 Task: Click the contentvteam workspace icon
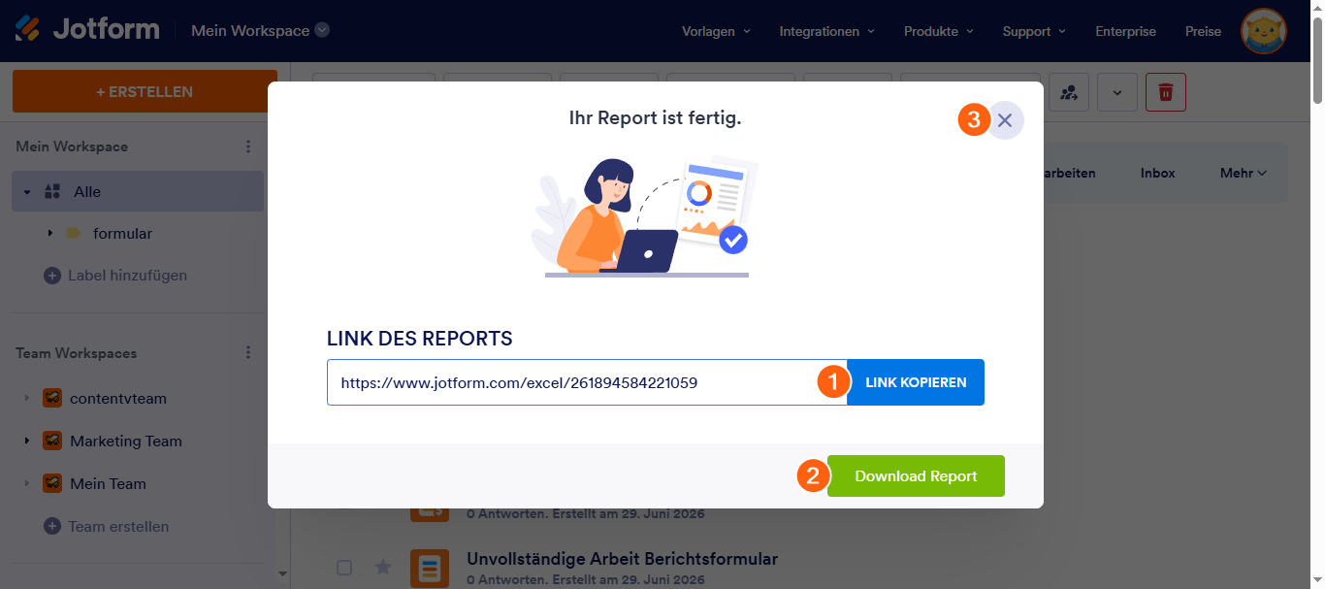pos(52,398)
